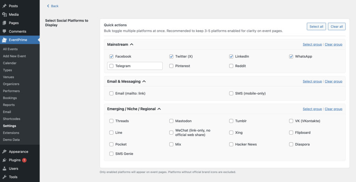Click the Users icon in sidebar

[5, 168]
